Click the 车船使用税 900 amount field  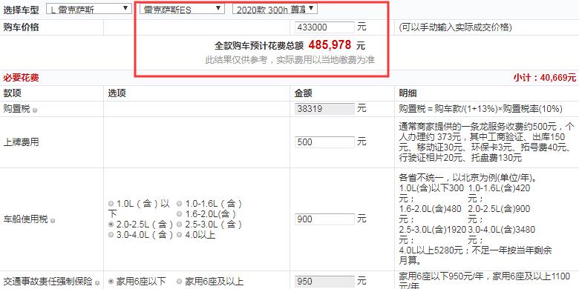coord(324,219)
